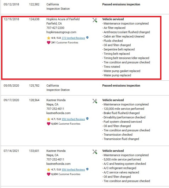This screenshot has height=188, width=169.
Task: Click the verified shield in the 09/17/2020 Kastner Honda entry
Action: pos(87,119)
